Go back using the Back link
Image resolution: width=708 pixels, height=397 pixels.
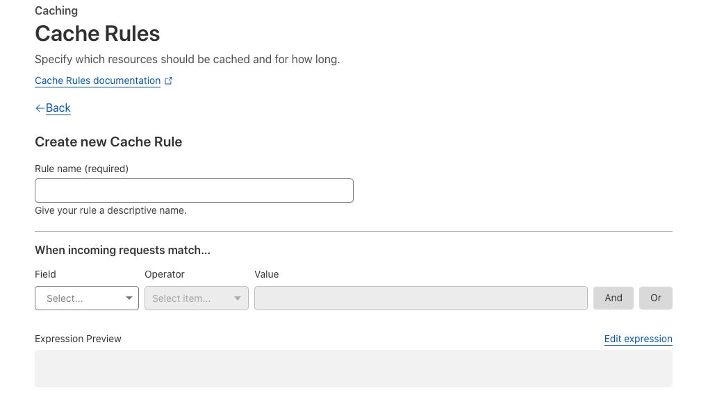[58, 108]
